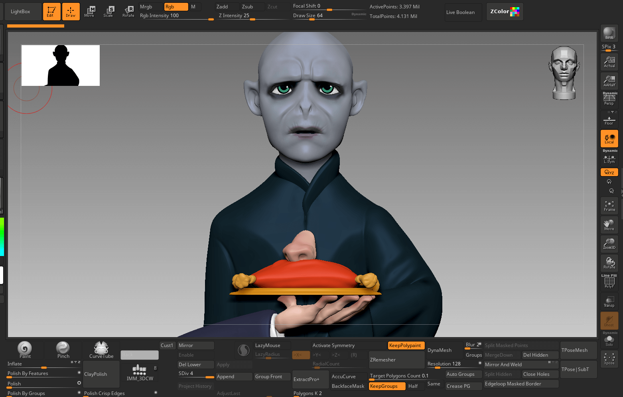Toggle the KeepGroups option

[387, 386]
